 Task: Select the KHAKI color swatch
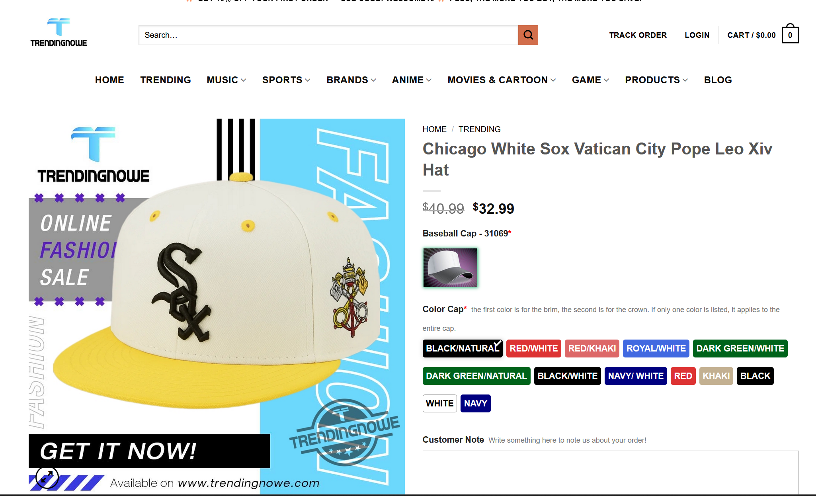[716, 376]
